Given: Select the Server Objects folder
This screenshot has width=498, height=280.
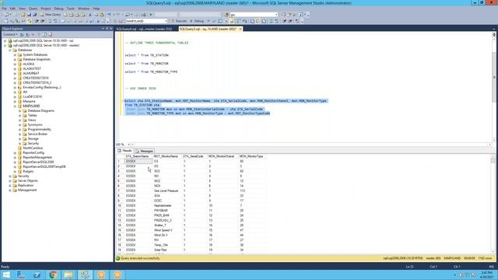Looking at the screenshot, I should [x=28, y=180].
